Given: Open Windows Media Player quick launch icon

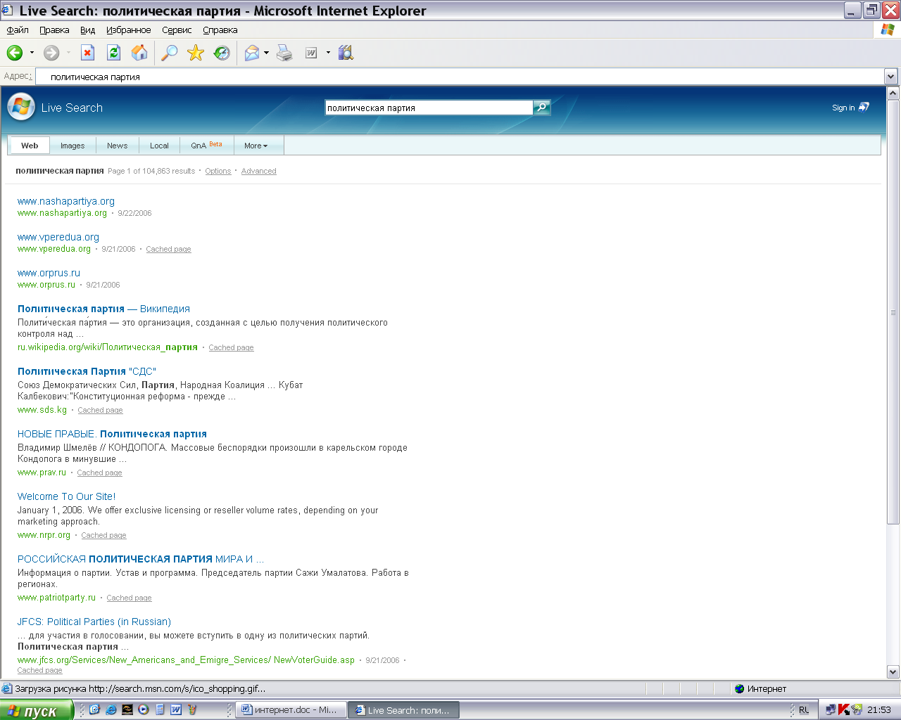Looking at the screenshot, I should [x=144, y=709].
